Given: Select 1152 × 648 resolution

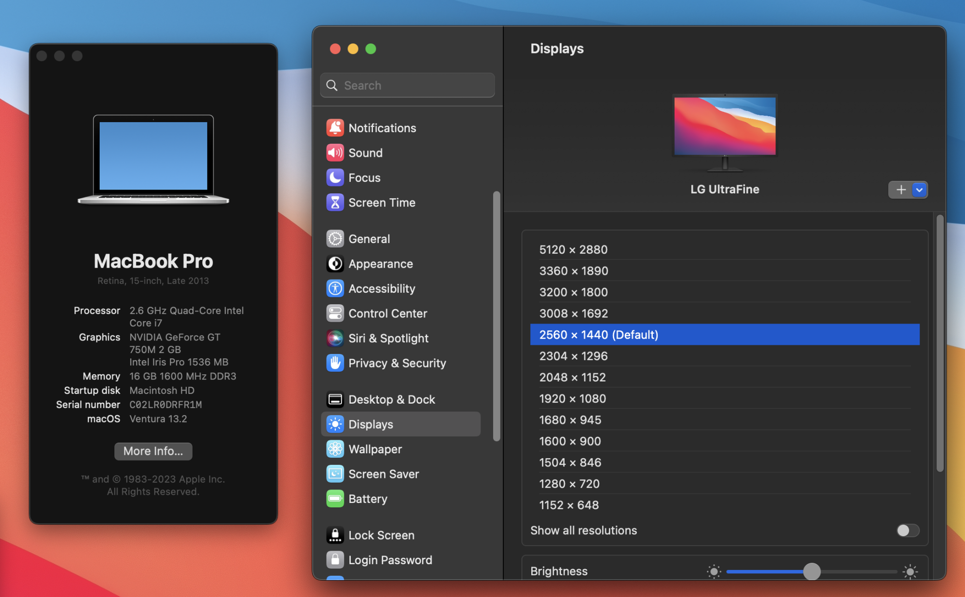Looking at the screenshot, I should 725,505.
